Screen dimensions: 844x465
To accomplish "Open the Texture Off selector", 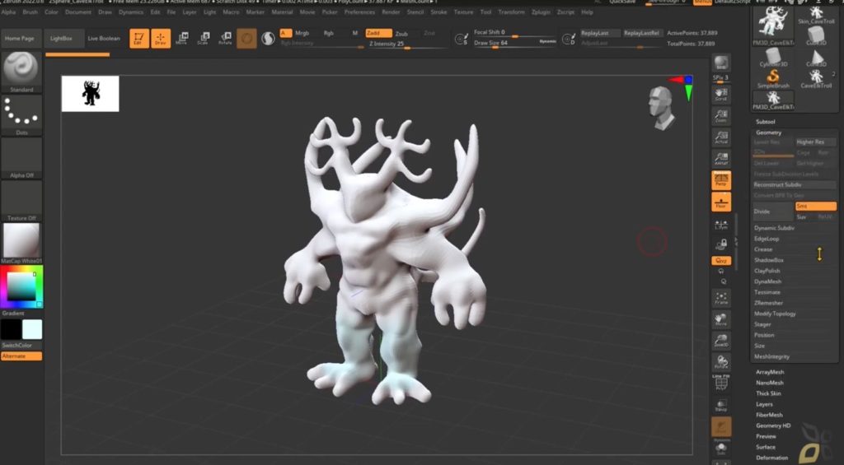I will click(x=21, y=201).
